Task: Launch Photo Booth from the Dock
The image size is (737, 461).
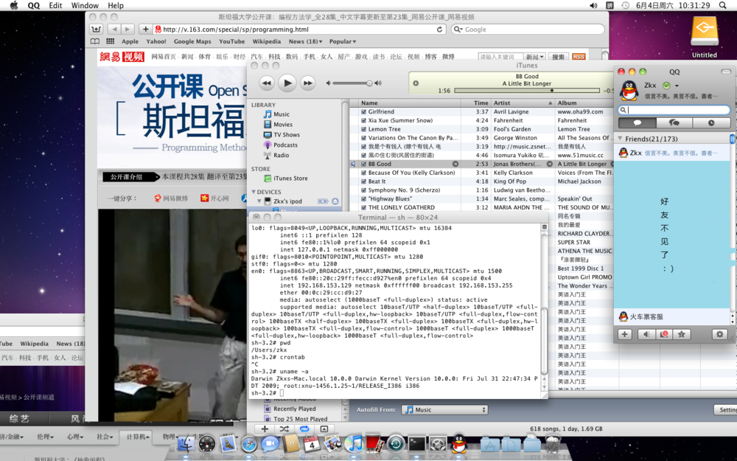Action: click(373, 443)
